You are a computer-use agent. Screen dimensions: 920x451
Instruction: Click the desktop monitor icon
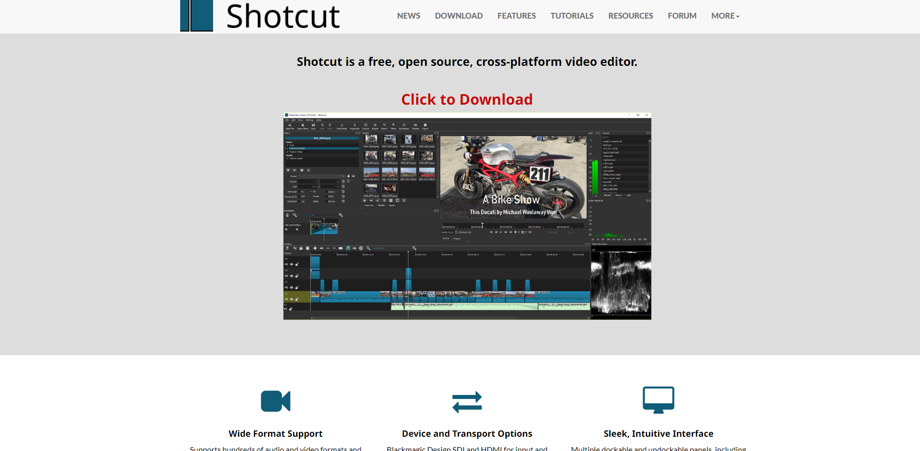(x=658, y=400)
